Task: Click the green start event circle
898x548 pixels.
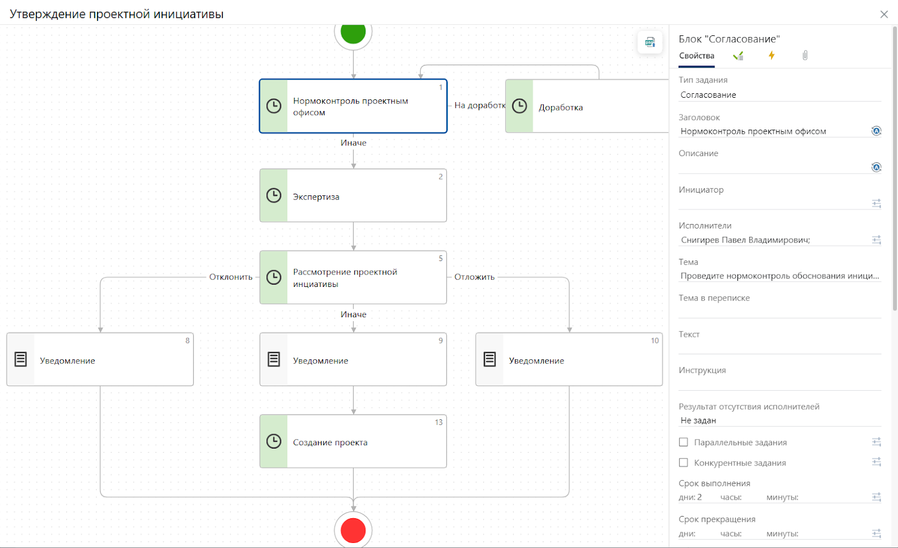Action: pyautogui.click(x=353, y=33)
